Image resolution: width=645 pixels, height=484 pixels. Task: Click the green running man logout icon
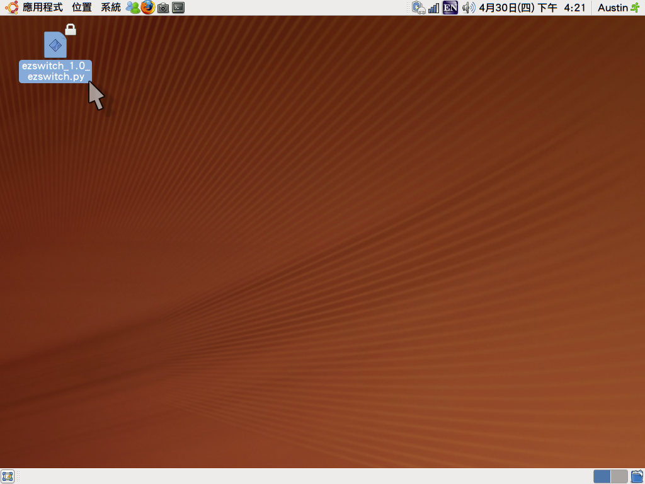(635, 8)
